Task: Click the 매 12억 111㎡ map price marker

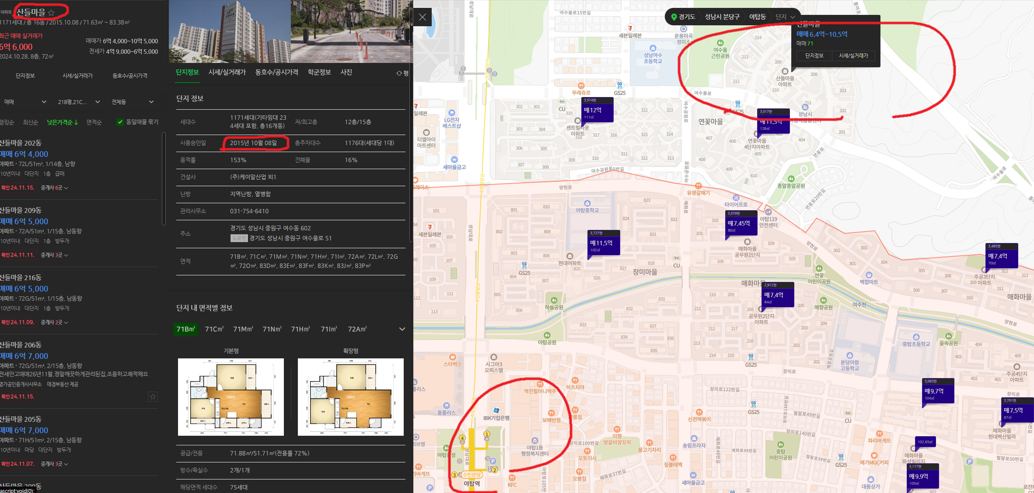Action: point(597,110)
